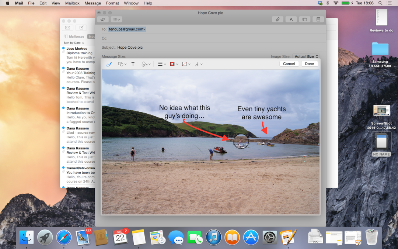
Task: Open the line thickness style menu
Action: coord(162,64)
